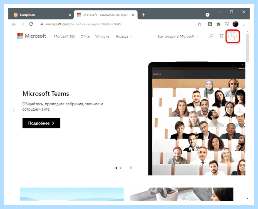Expand Все продукты Microsoft dropdown
The image size is (258, 209).
(x=178, y=36)
